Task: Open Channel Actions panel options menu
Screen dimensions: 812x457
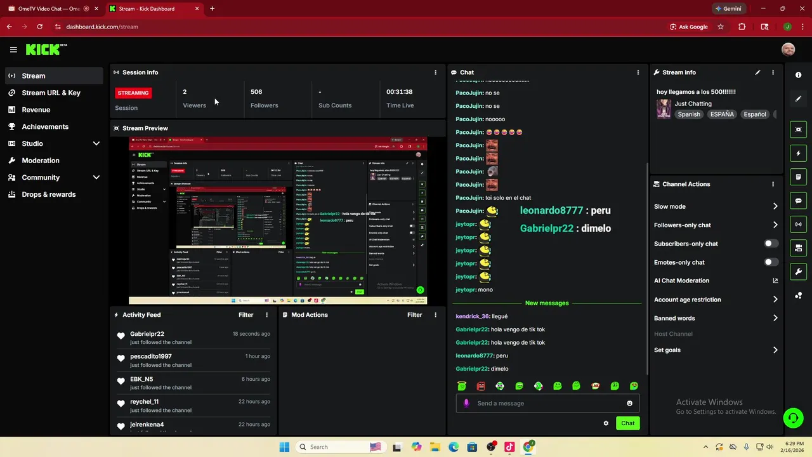Action: [x=773, y=184]
